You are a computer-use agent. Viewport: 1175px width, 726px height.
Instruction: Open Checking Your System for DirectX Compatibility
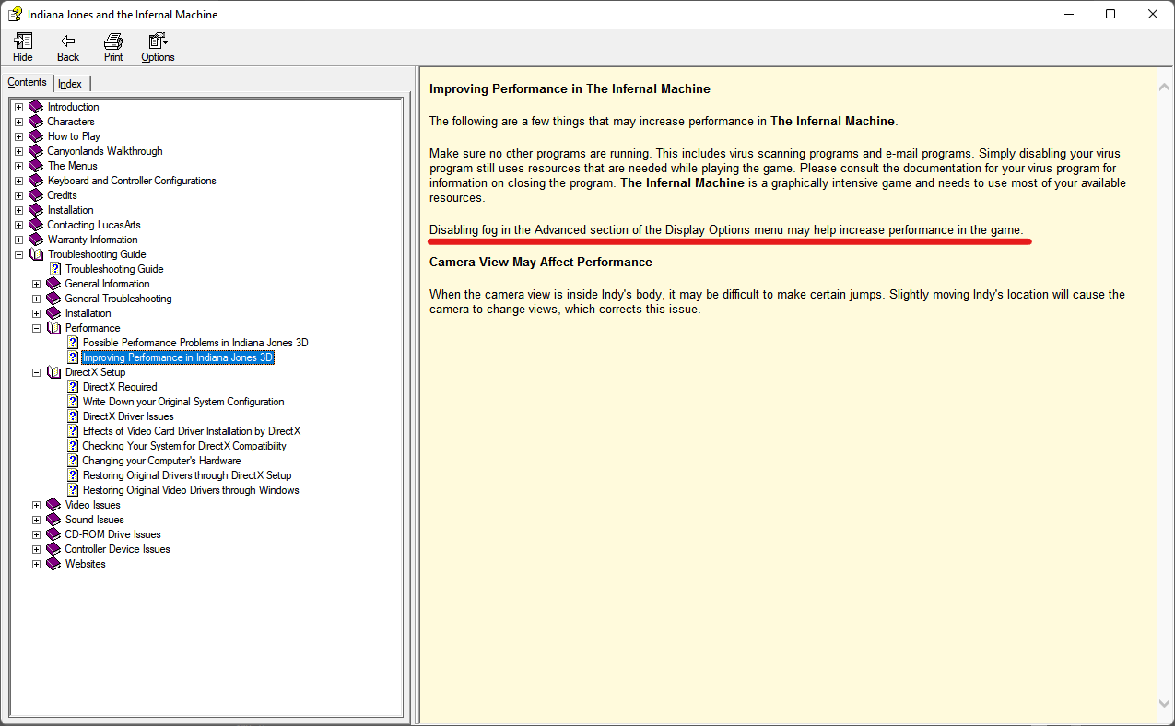click(184, 446)
